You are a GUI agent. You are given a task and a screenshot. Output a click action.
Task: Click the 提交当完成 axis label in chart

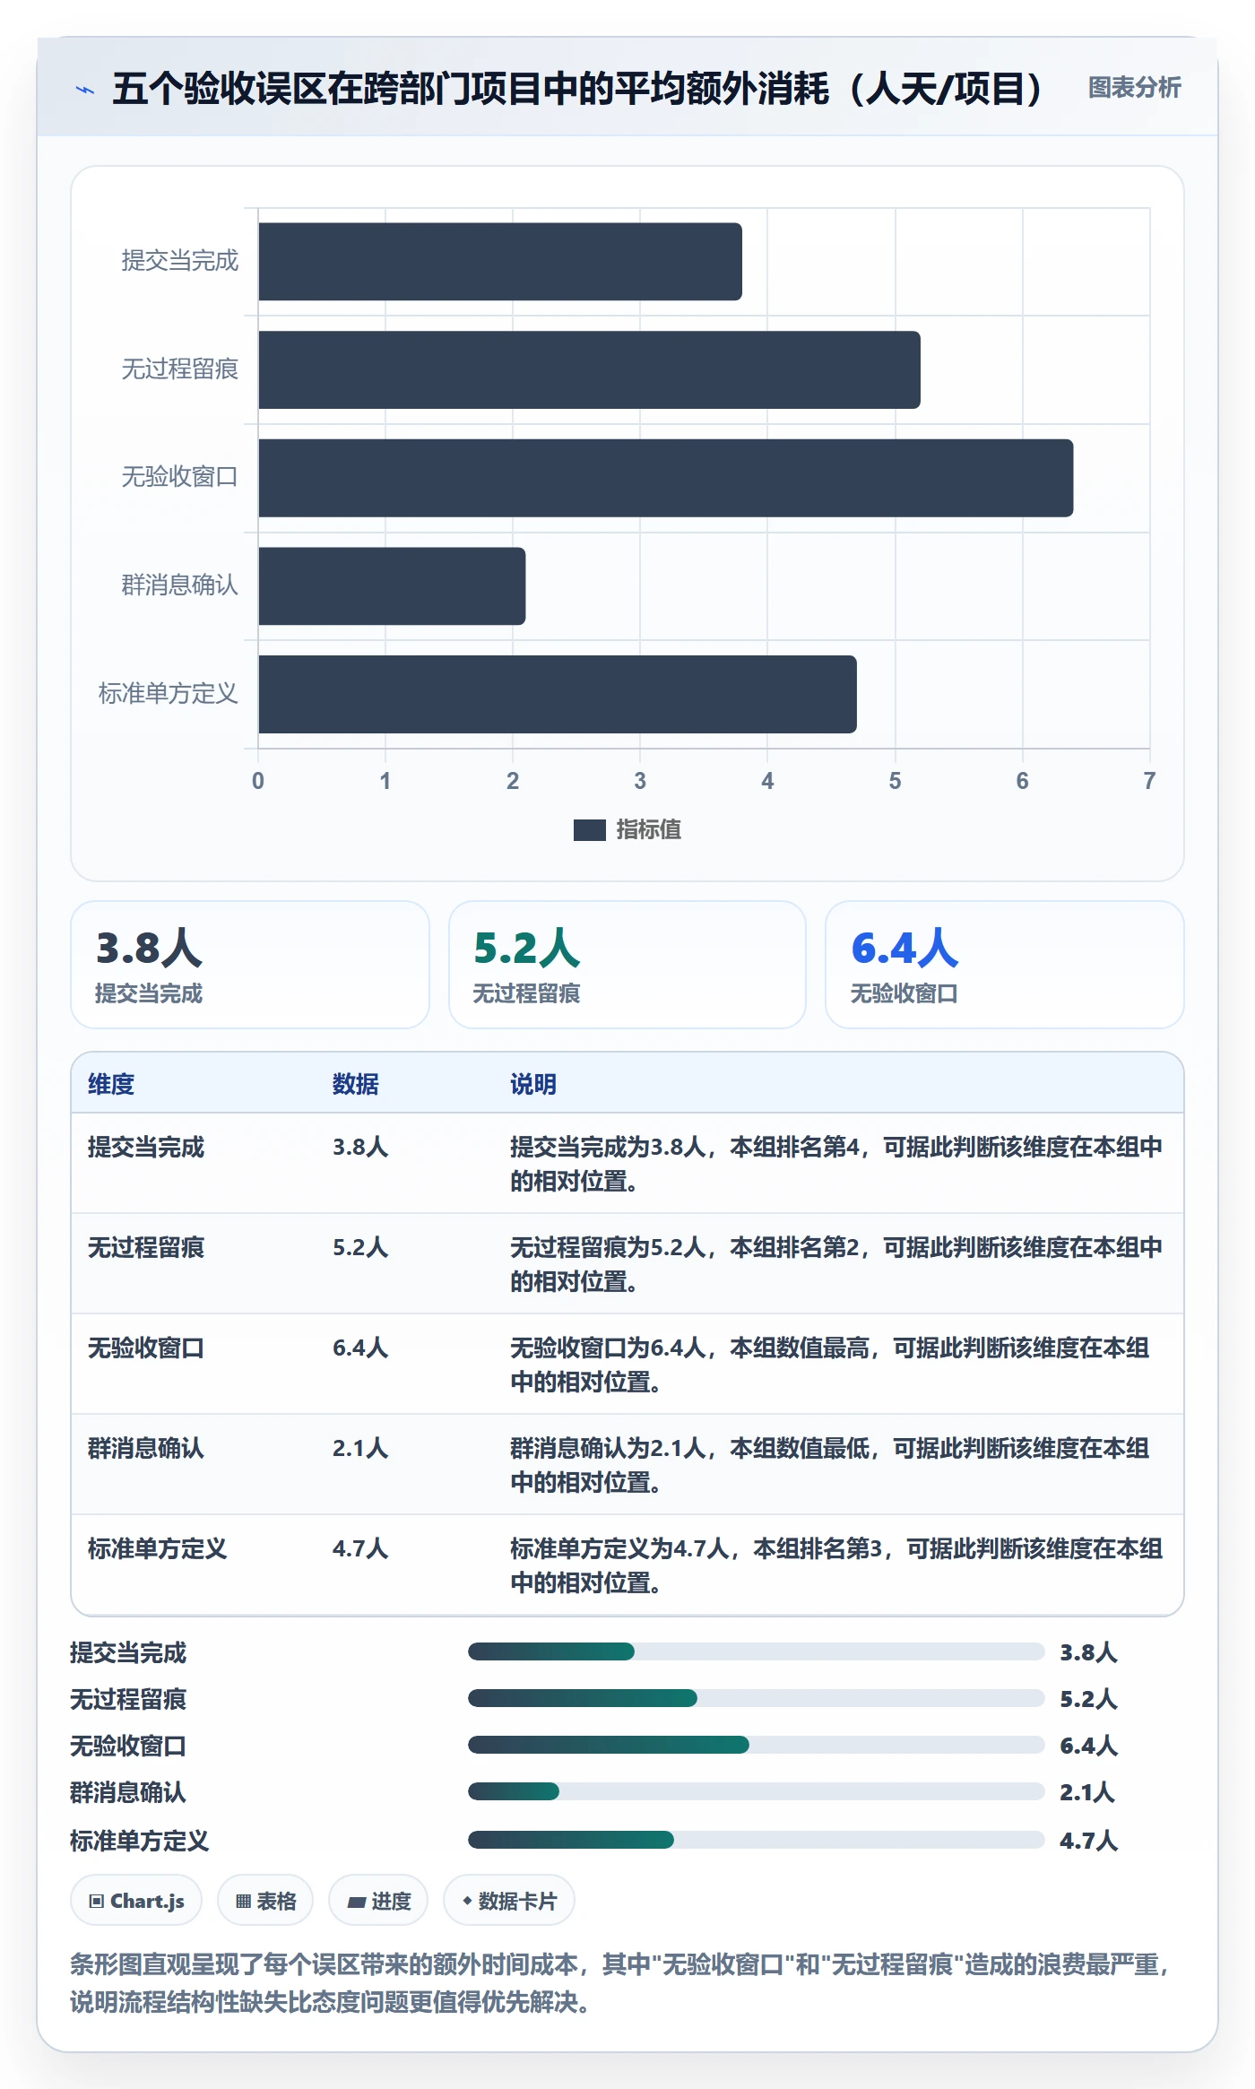tap(180, 261)
